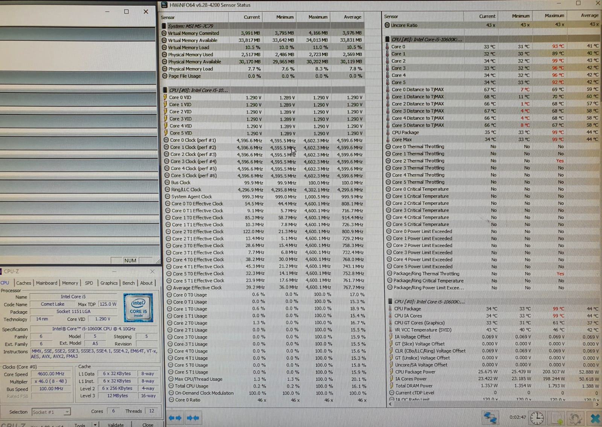602x427 pixels.
Task: Click the lightning icon beside Core 0 VID
Action: 165,97
